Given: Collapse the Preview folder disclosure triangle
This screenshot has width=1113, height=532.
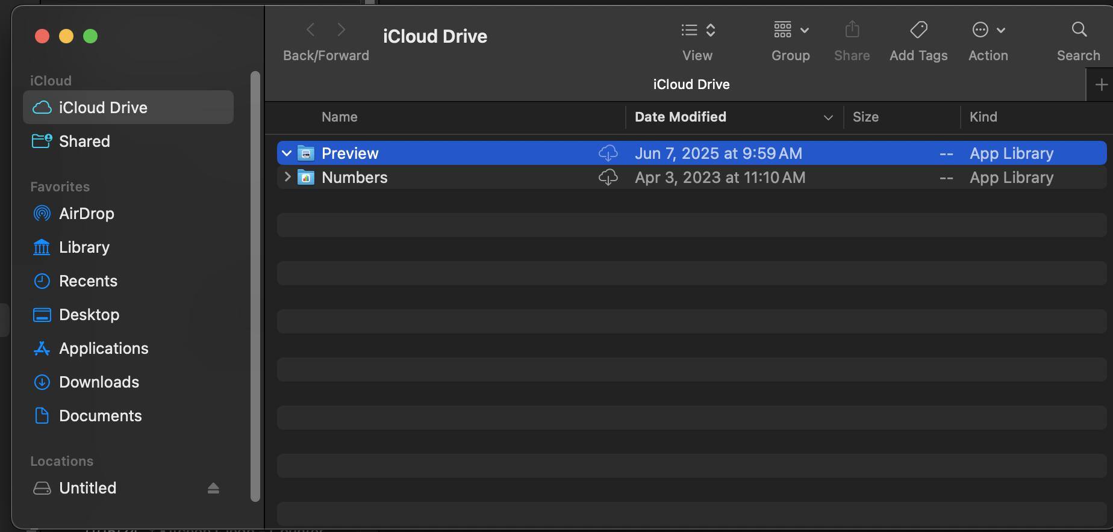Looking at the screenshot, I should coord(287,153).
